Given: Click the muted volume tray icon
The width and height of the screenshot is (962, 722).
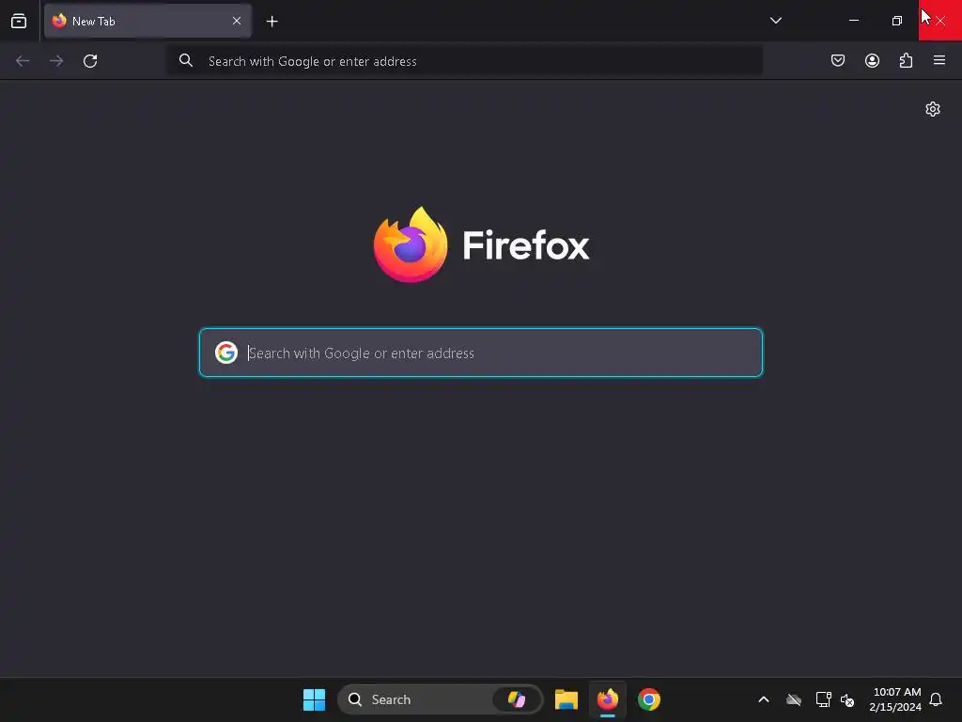Looking at the screenshot, I should click(x=847, y=699).
